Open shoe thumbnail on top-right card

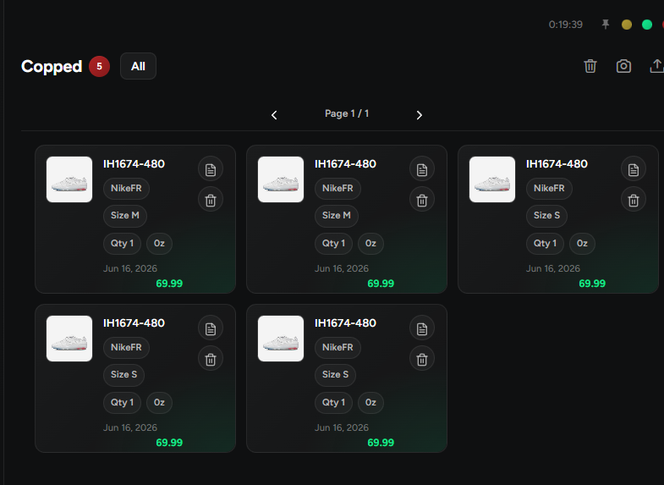pos(492,179)
